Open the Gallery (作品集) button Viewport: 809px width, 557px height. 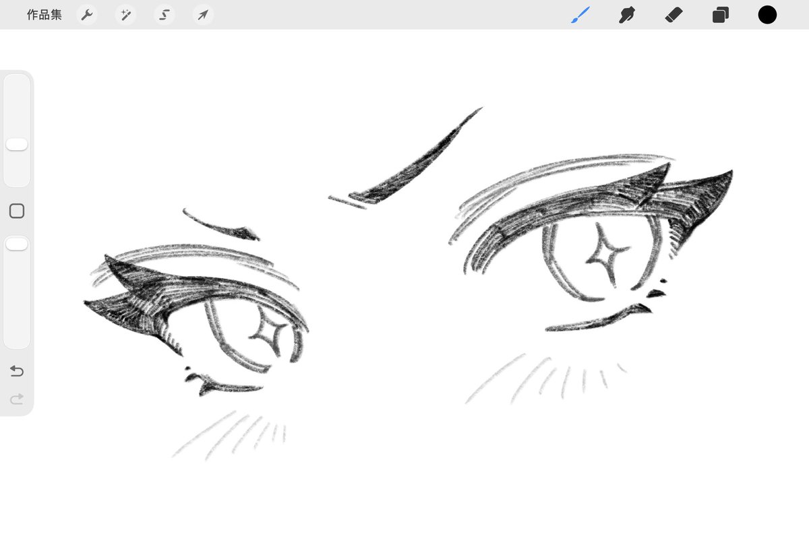(x=44, y=15)
